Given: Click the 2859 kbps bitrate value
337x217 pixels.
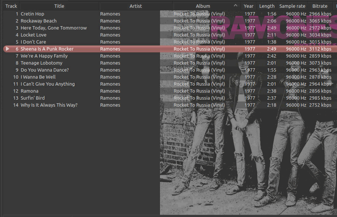Looking at the screenshot, I should click(320, 56).
